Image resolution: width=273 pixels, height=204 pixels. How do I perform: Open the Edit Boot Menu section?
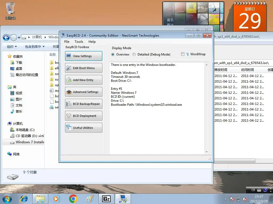tap(83, 68)
